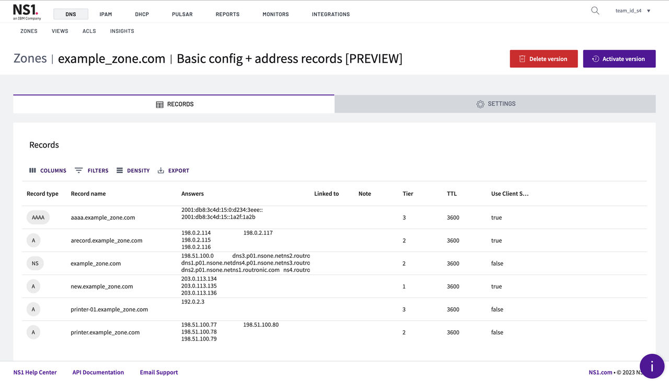
Task: Click answer 198.0.2.117
Action: click(258, 233)
